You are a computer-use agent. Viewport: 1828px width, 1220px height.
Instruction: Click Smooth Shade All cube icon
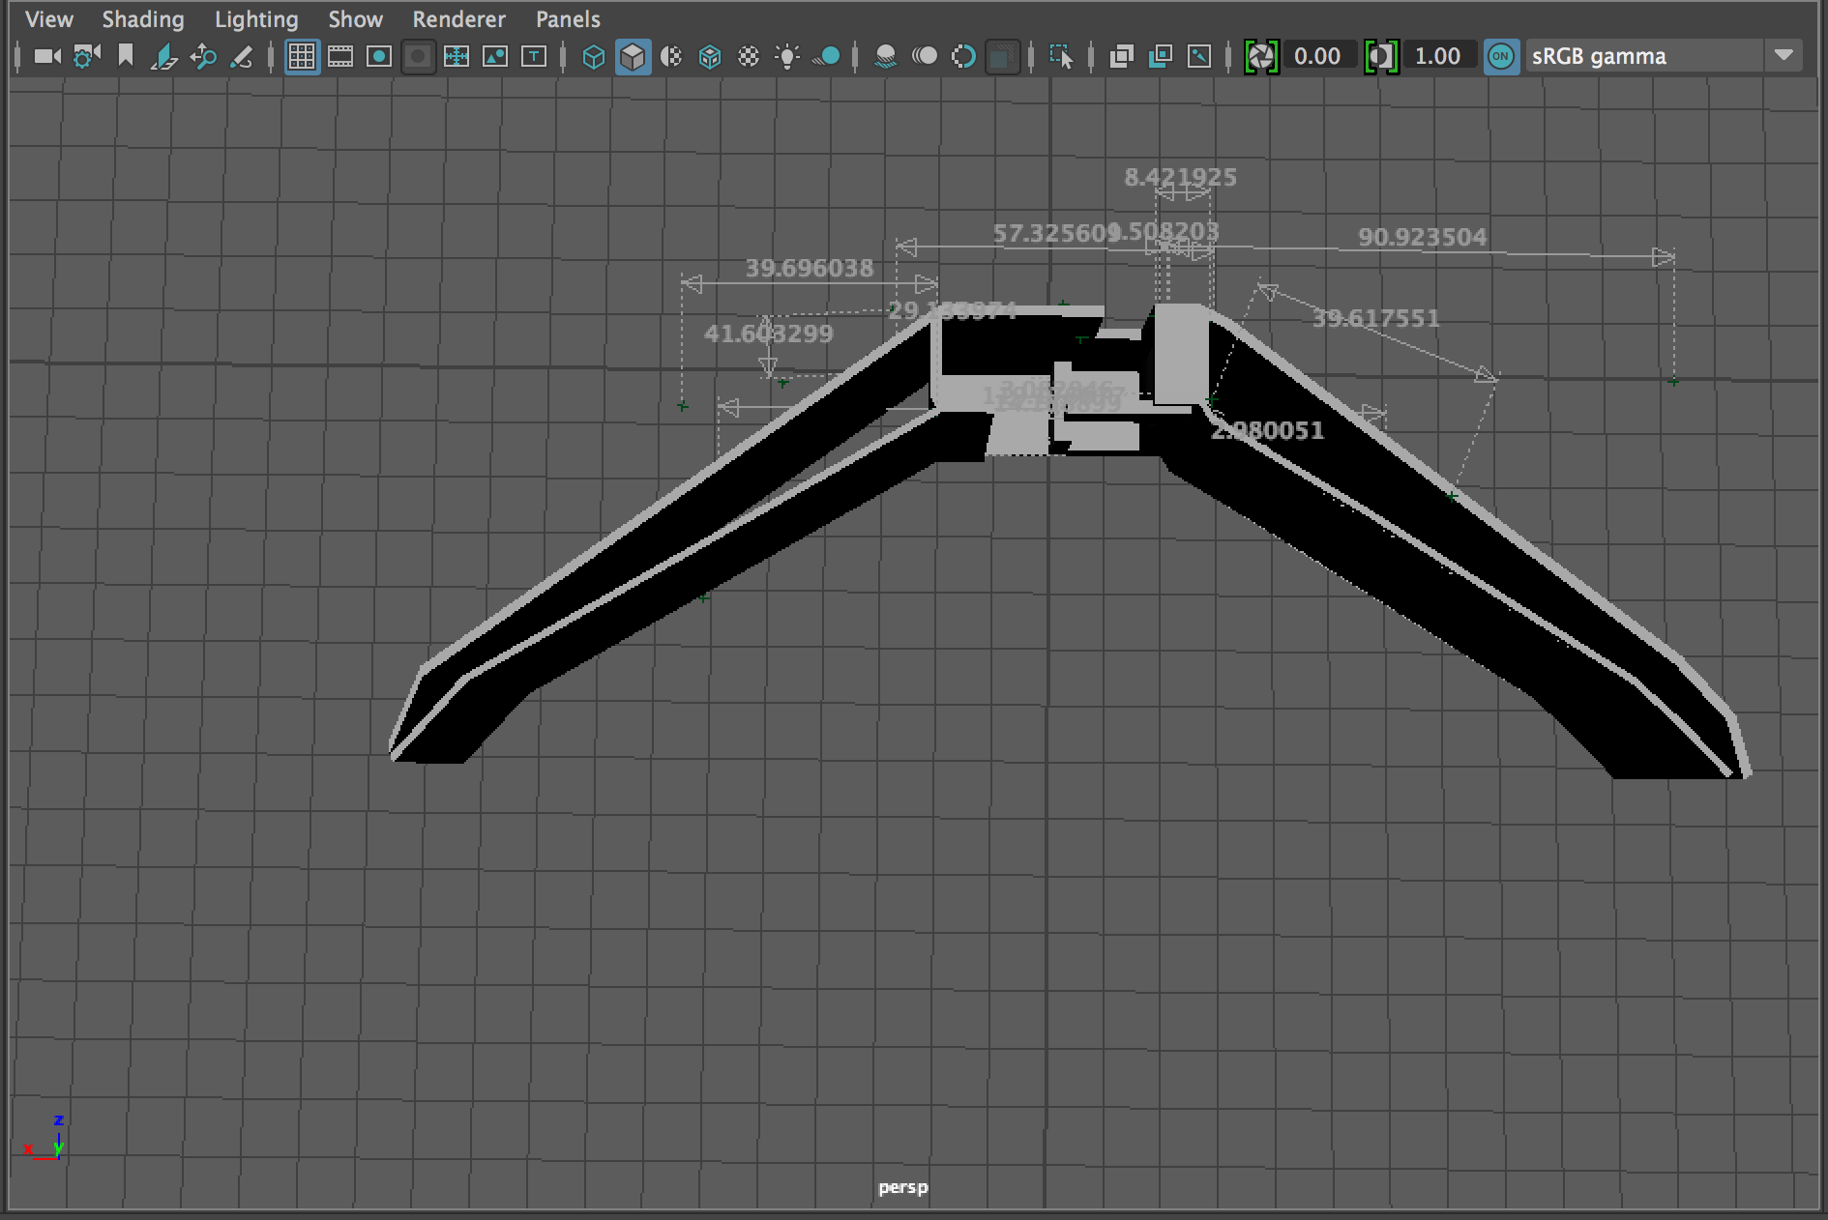(x=633, y=57)
